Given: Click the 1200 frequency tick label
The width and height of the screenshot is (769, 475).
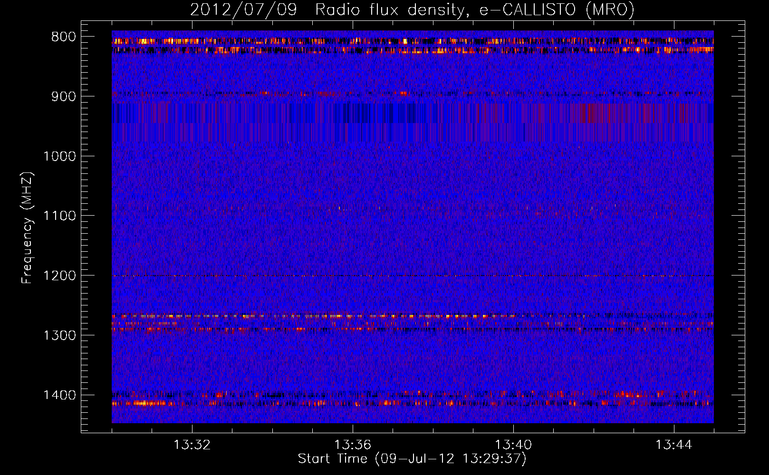Looking at the screenshot, I should click(60, 276).
